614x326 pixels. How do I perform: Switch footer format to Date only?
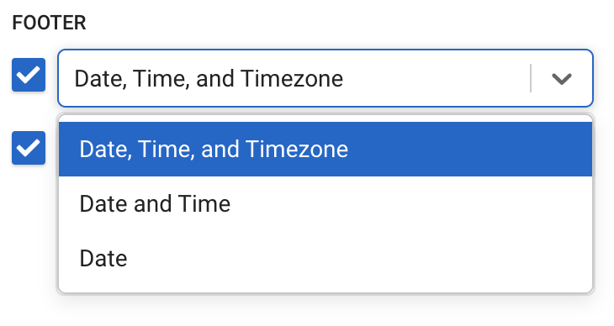tap(326, 258)
